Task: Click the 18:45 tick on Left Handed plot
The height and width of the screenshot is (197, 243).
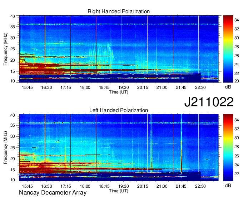Action: point(104,186)
